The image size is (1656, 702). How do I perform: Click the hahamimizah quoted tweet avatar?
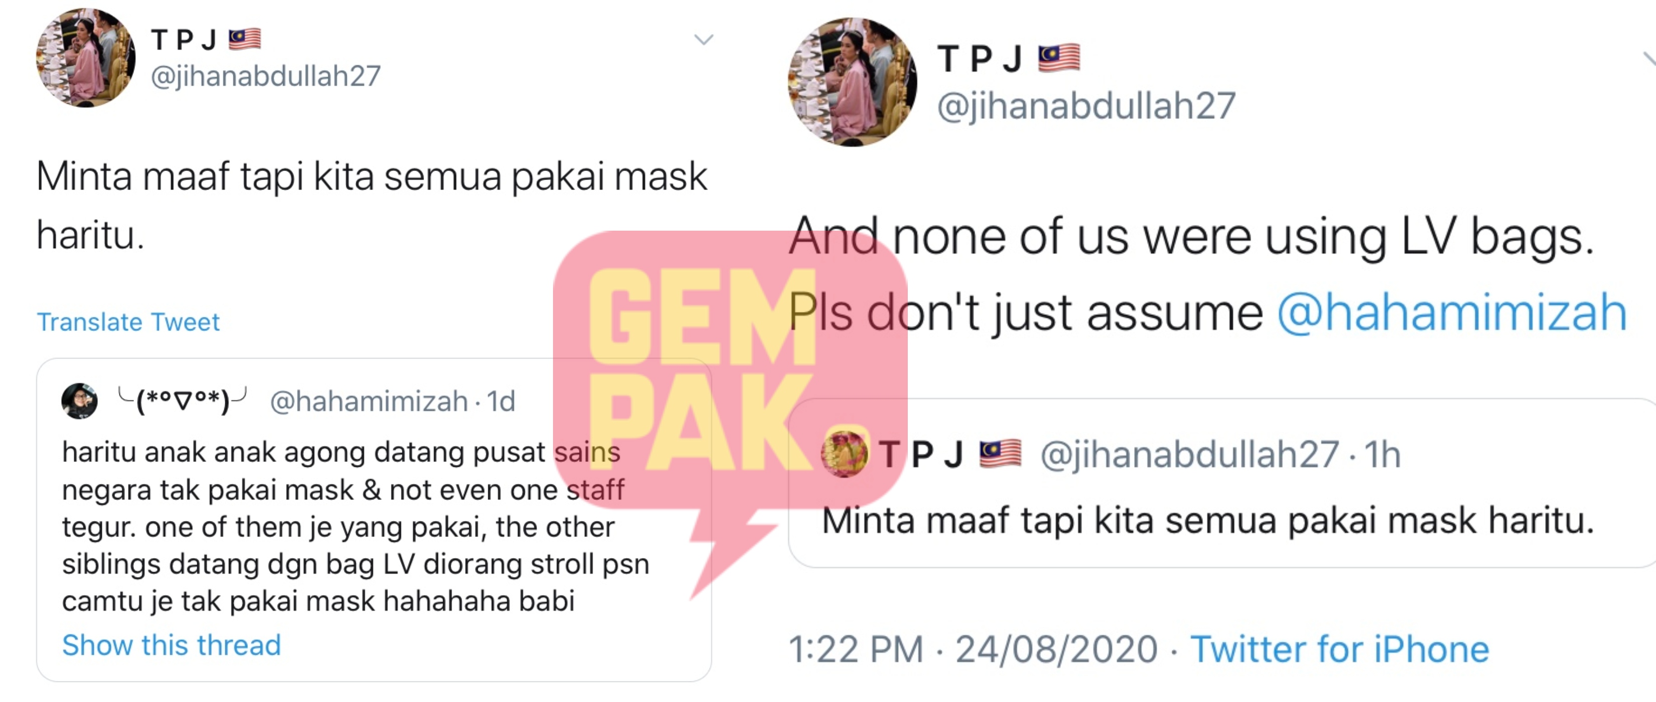tap(79, 402)
